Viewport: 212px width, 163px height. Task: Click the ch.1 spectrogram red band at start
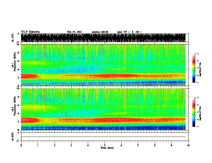coord(29,76)
